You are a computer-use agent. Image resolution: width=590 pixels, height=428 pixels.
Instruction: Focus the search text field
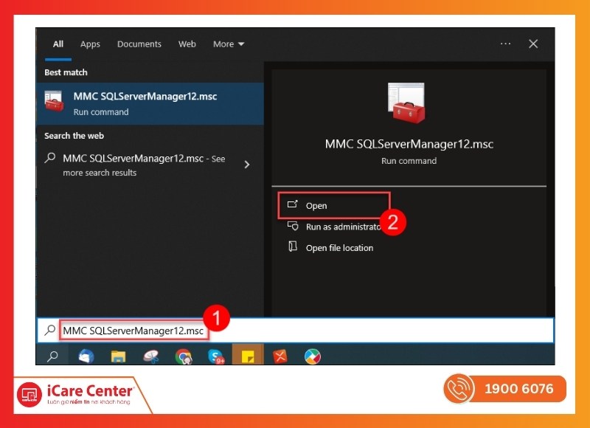296,331
